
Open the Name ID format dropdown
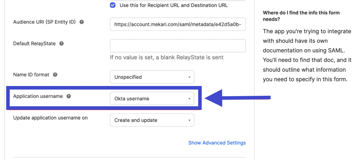152,77
